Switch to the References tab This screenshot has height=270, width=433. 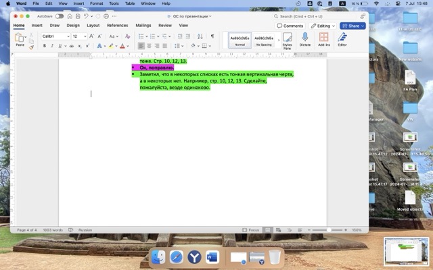(117, 25)
